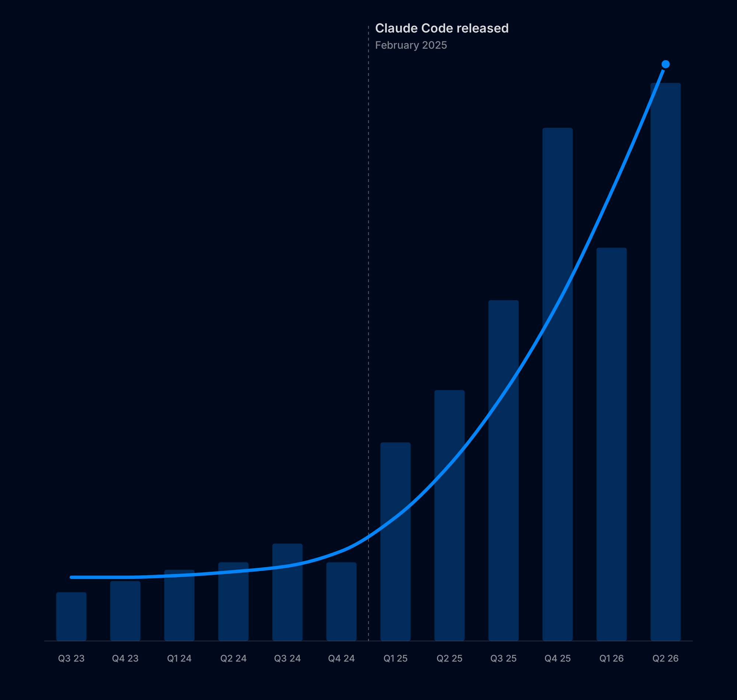The image size is (737, 700).
Task: Click the 'Q1 25' axis label
Action: (x=395, y=659)
